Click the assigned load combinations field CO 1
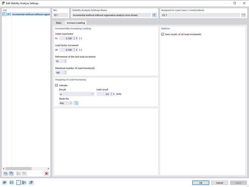 (x=200, y=15)
